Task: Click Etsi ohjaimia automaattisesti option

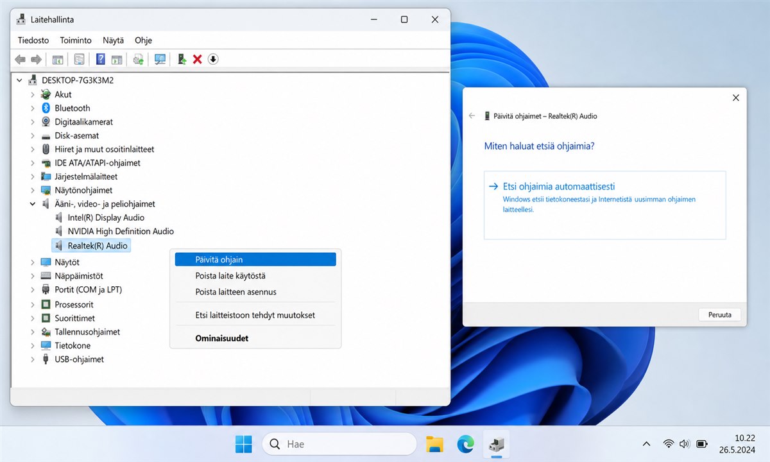Action: [605, 205]
